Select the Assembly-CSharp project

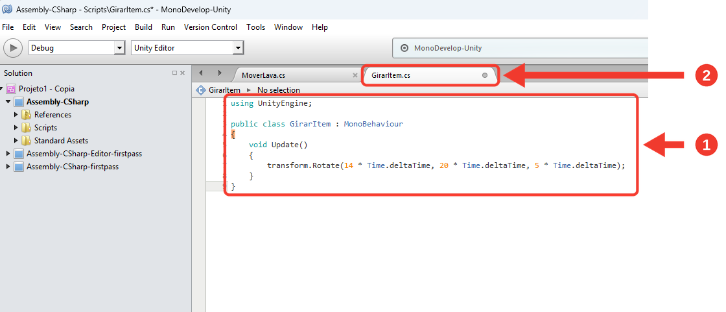pos(58,102)
